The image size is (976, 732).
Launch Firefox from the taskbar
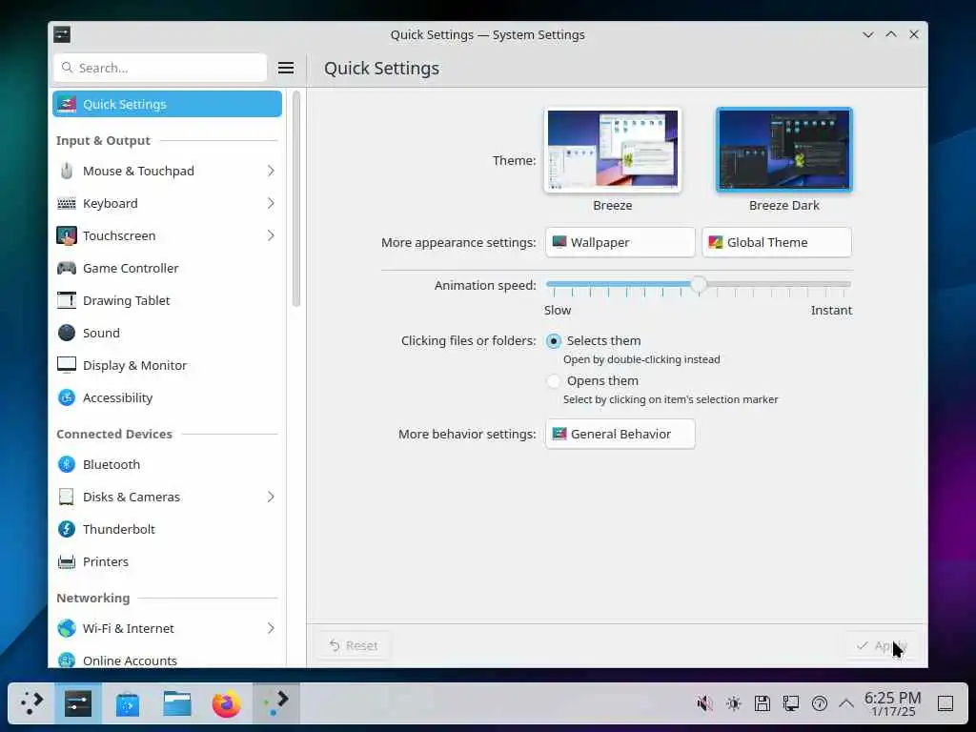[227, 704]
